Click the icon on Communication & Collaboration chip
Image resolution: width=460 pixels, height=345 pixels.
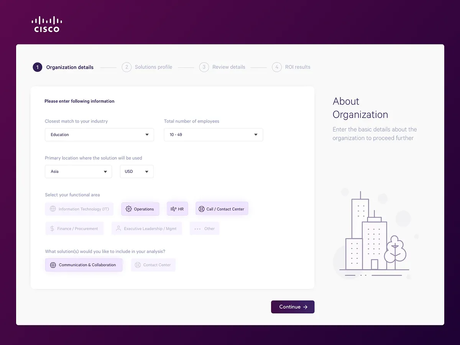click(53, 265)
